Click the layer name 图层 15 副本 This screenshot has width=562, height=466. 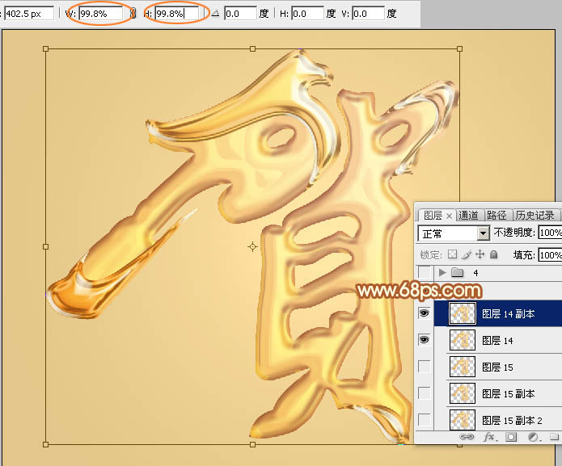509,393
